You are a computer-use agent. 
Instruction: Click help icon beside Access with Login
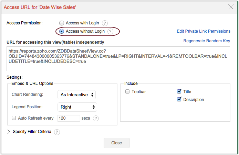point(105,23)
